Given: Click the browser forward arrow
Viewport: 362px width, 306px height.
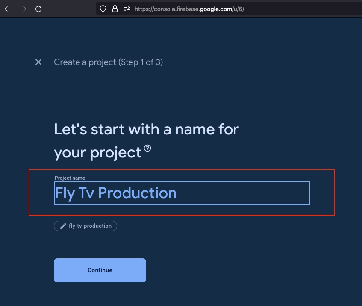Looking at the screenshot, I should tap(23, 9).
